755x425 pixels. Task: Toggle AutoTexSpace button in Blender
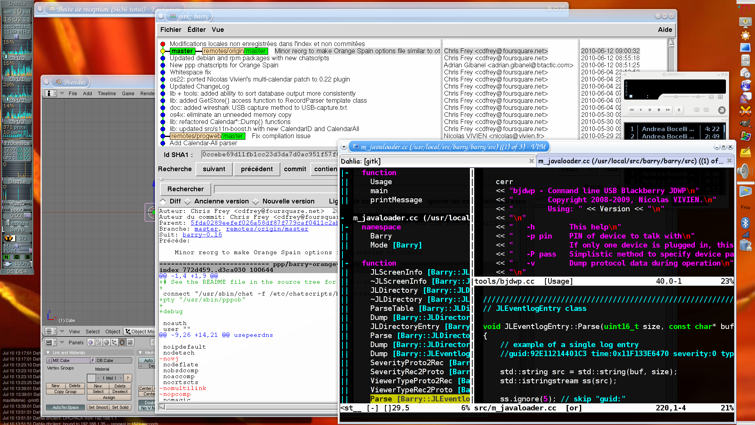pyautogui.click(x=65, y=407)
